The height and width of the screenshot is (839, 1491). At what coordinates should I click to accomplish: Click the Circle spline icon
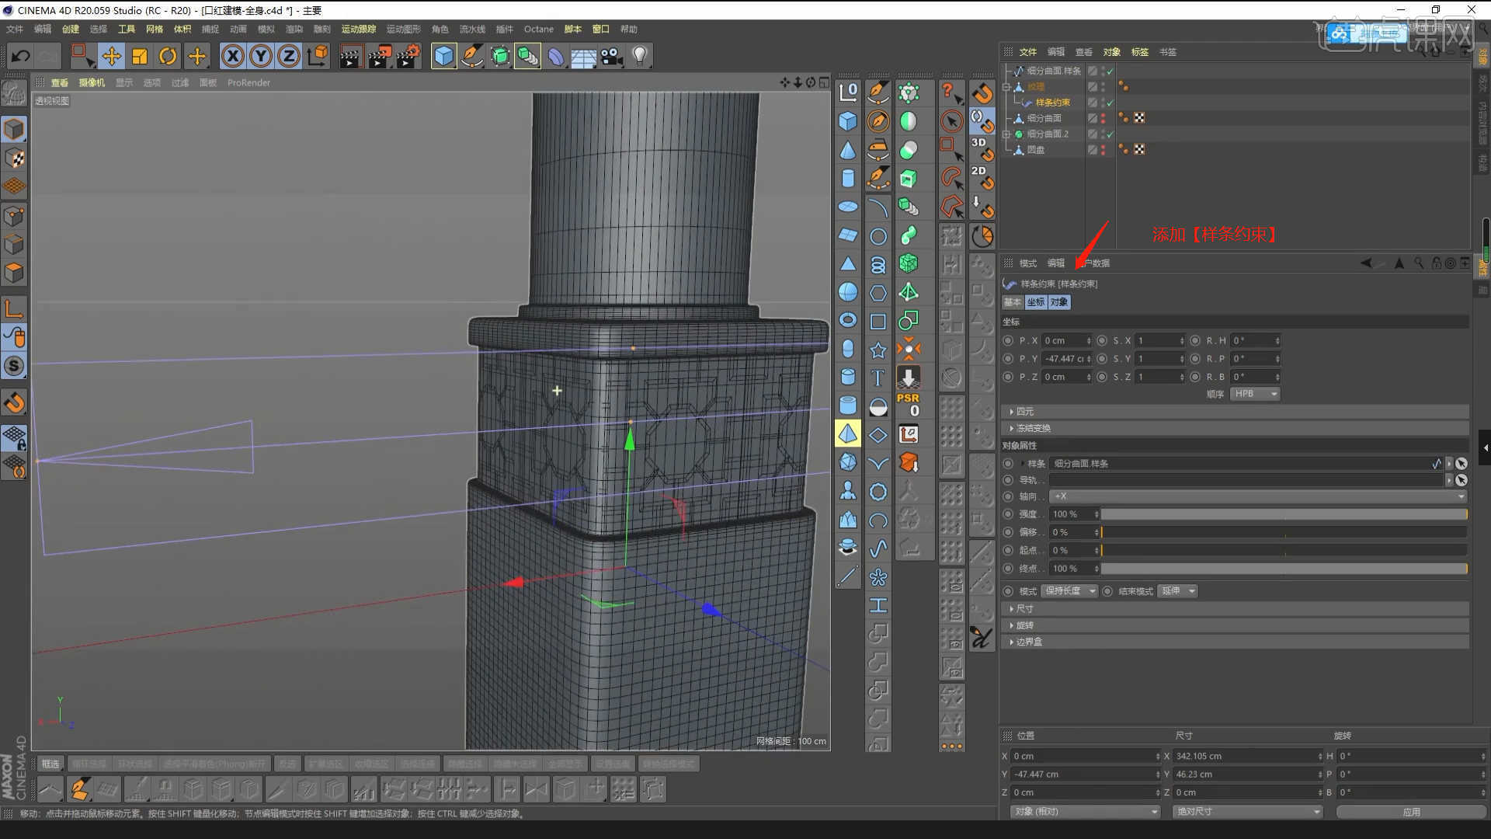point(878,236)
